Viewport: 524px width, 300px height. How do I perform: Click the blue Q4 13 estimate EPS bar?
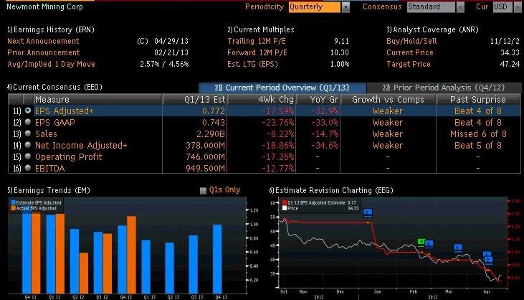[217, 259]
